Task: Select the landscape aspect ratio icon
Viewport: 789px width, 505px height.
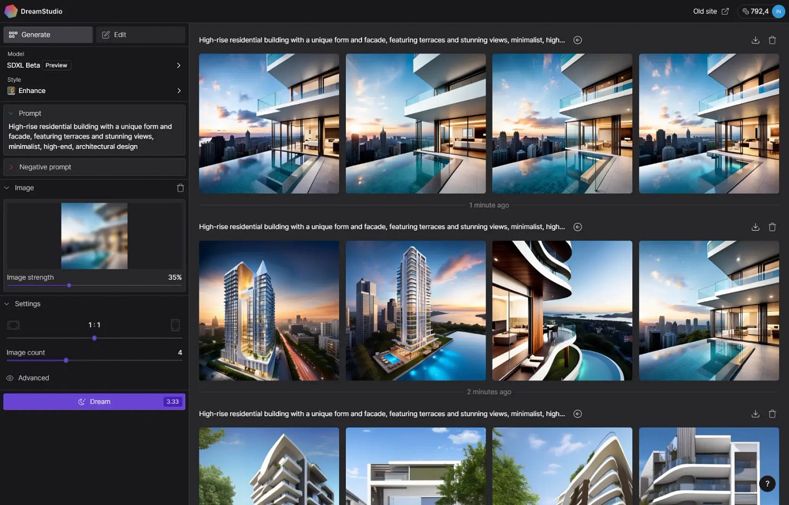Action: click(14, 325)
